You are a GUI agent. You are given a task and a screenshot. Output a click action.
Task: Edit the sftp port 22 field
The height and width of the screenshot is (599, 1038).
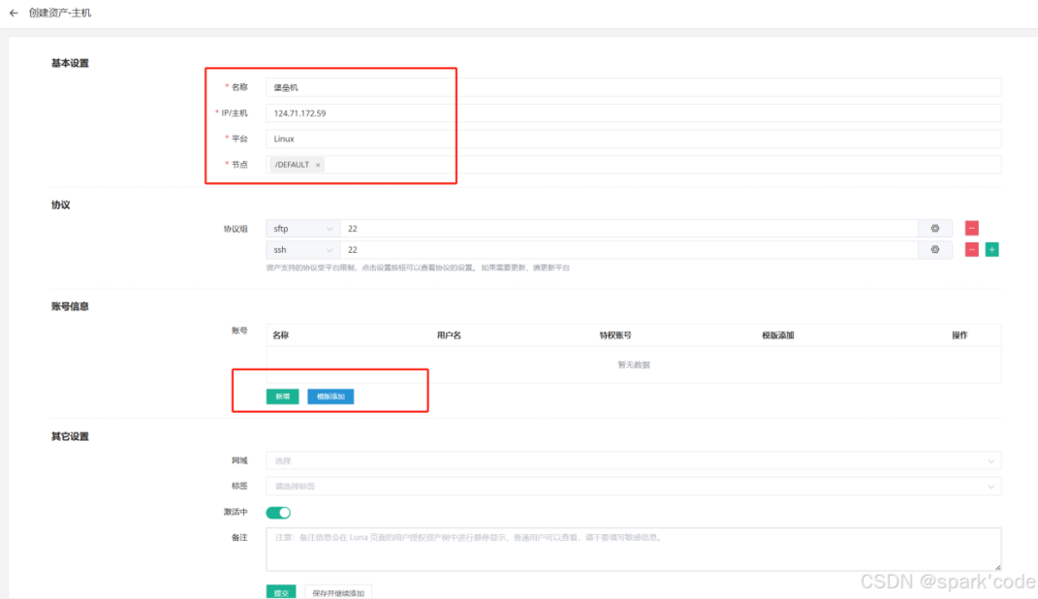(x=629, y=229)
